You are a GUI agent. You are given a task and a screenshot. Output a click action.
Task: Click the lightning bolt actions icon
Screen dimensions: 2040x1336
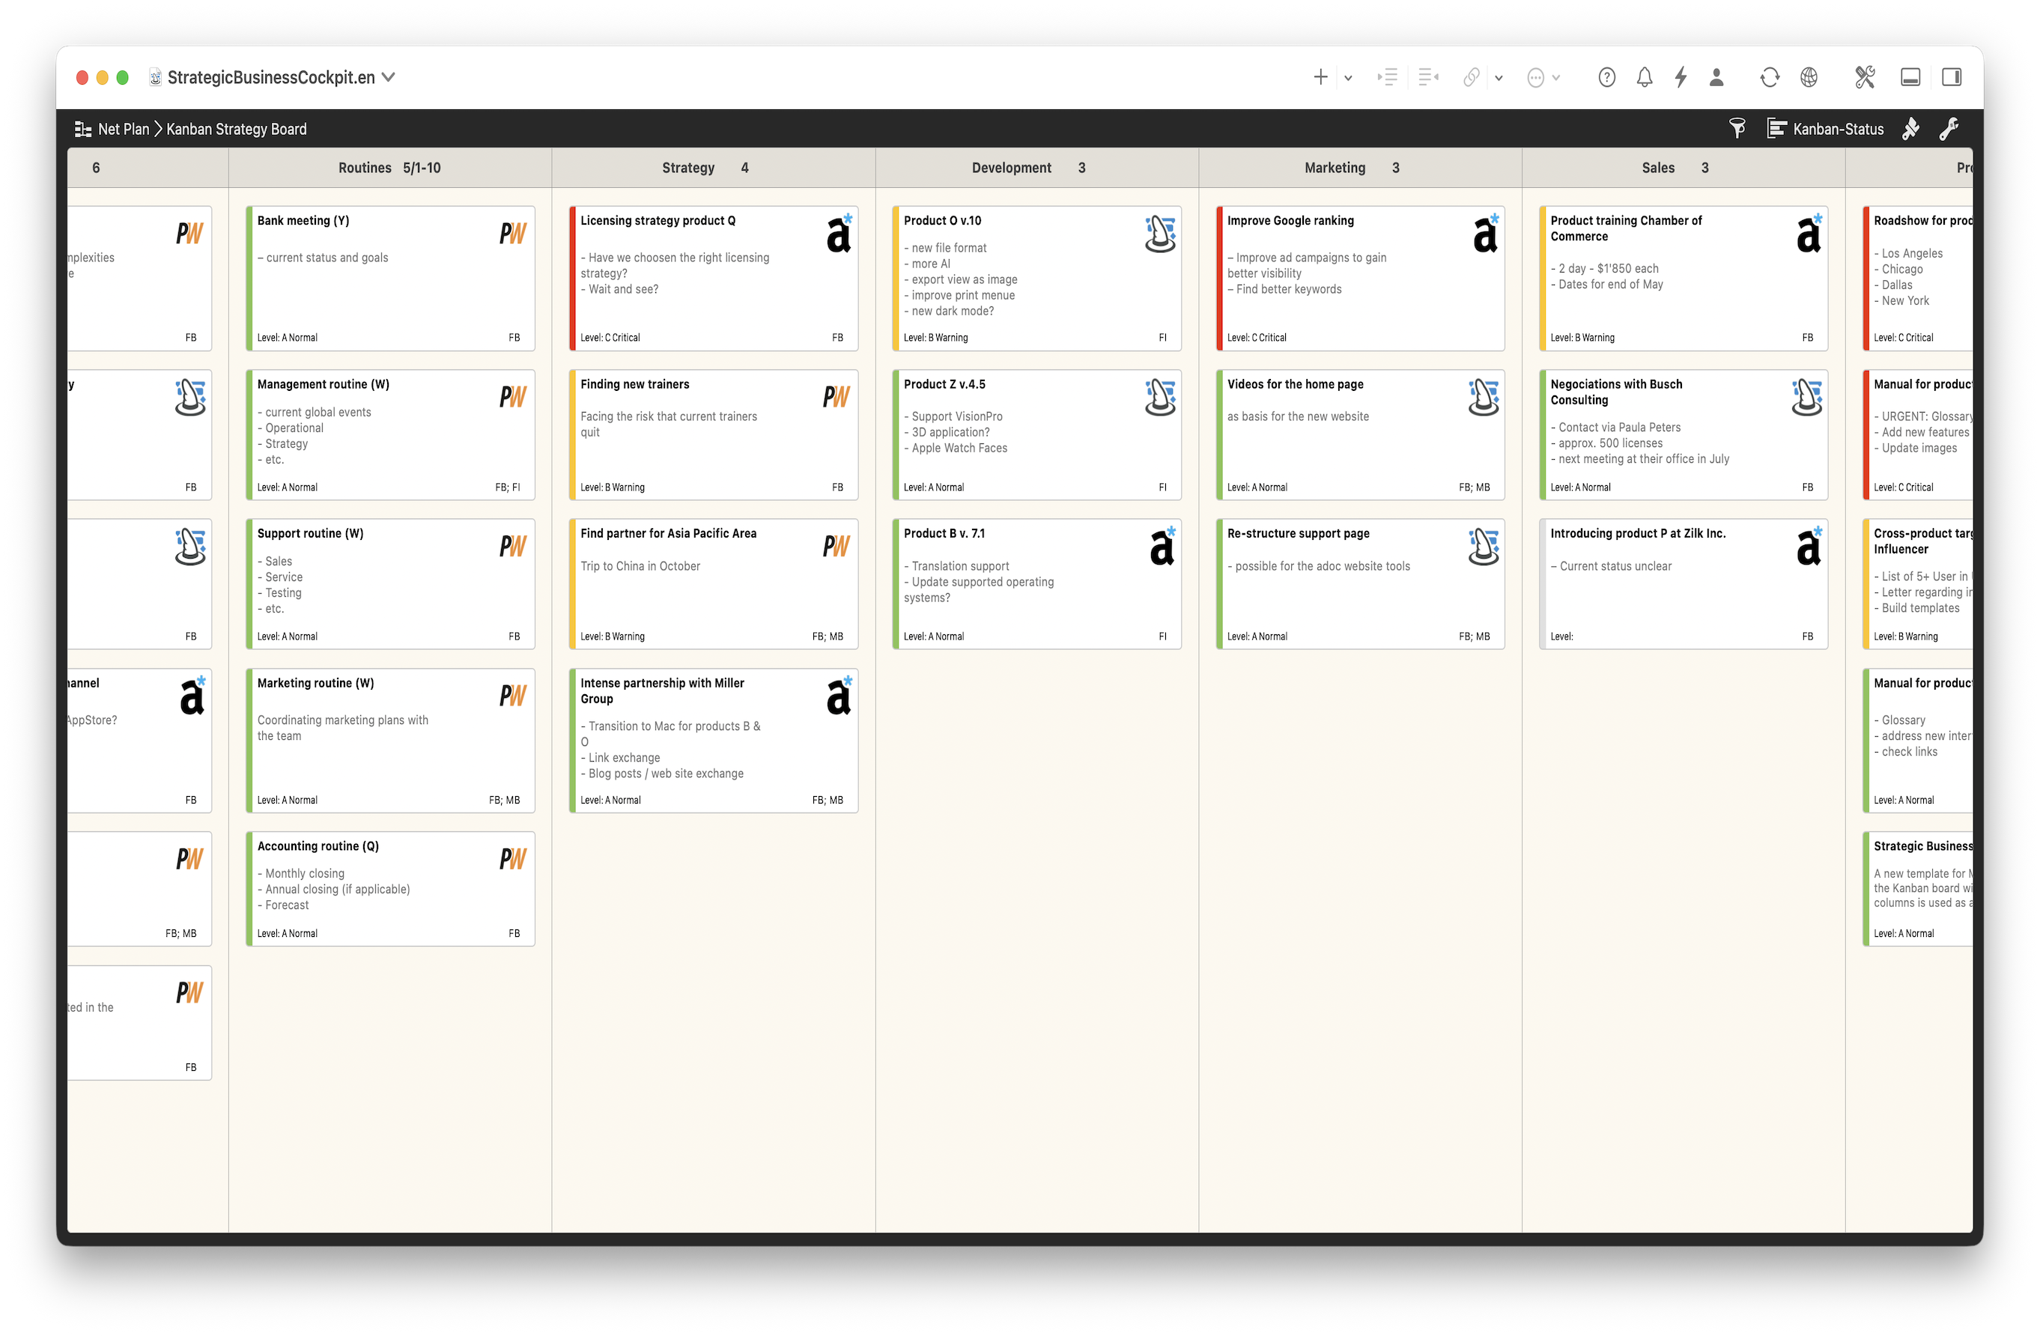pos(1681,77)
